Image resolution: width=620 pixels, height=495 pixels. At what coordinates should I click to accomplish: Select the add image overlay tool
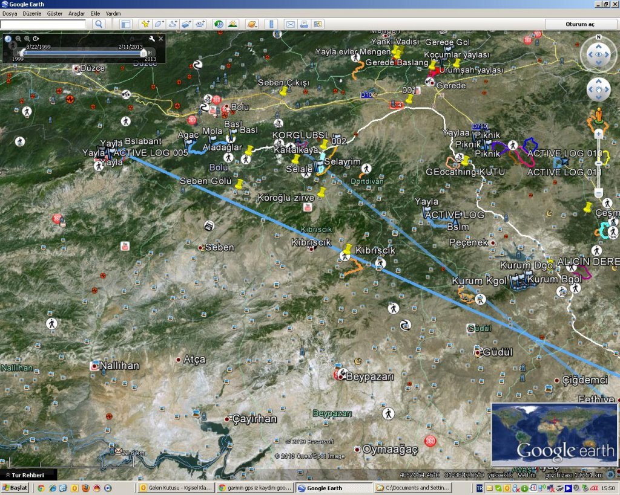[186, 24]
